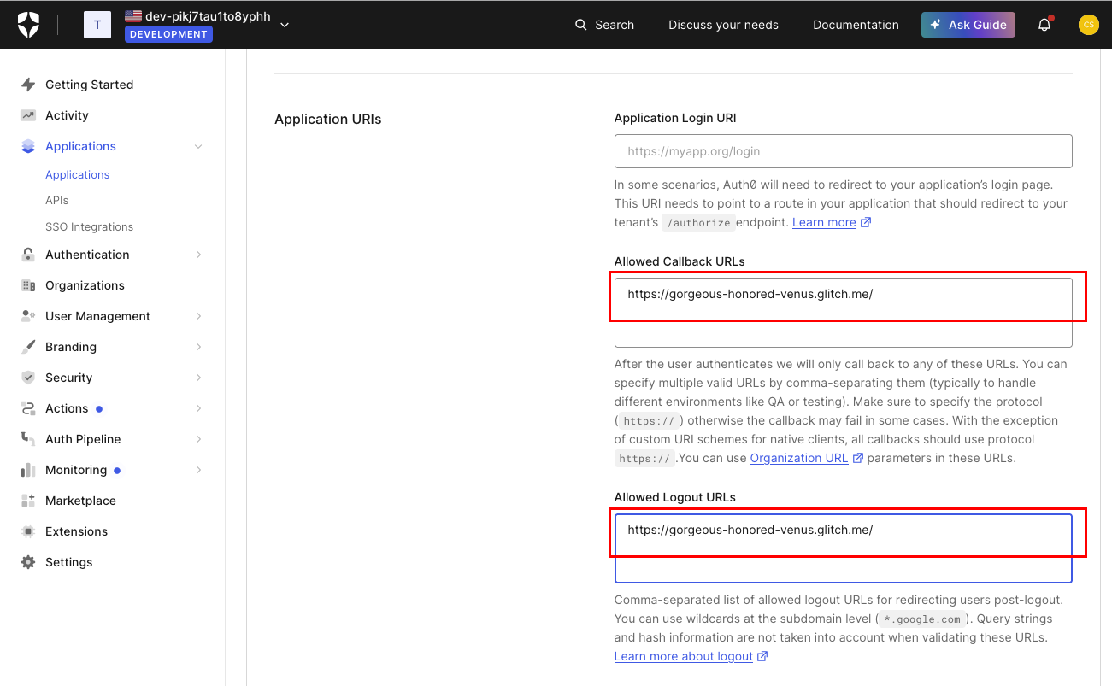The height and width of the screenshot is (686, 1112).
Task: Open the APIs submenu item
Action: 56,200
